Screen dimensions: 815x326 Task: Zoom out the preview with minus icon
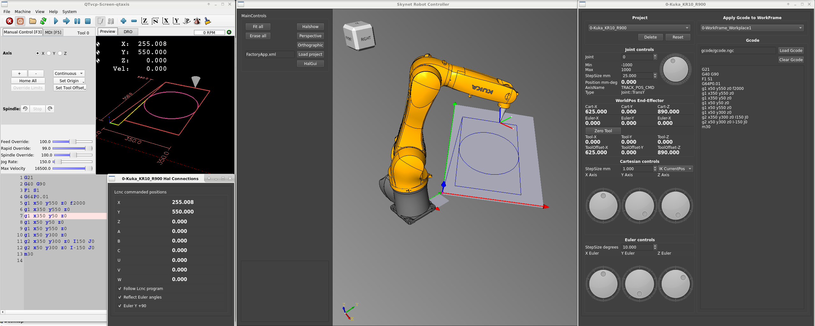pyautogui.click(x=134, y=21)
